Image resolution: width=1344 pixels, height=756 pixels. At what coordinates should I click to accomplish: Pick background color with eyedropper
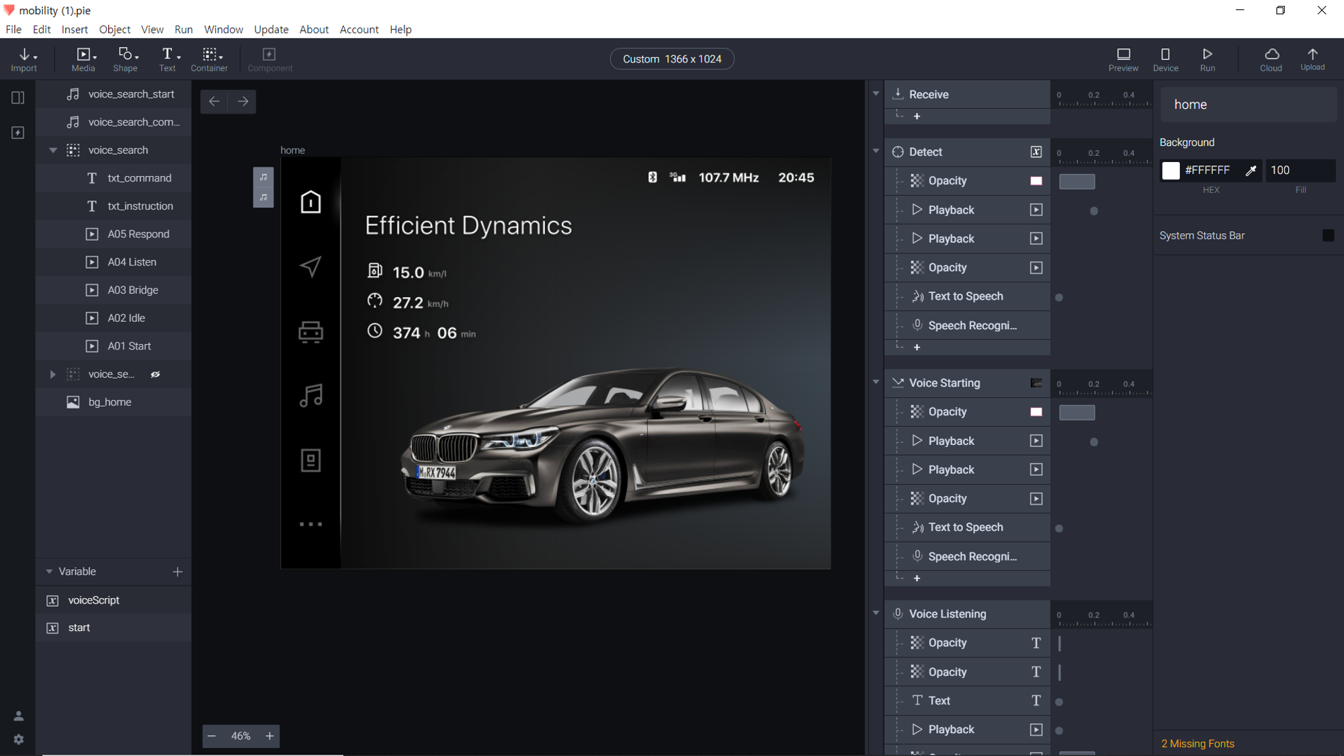pyautogui.click(x=1251, y=171)
